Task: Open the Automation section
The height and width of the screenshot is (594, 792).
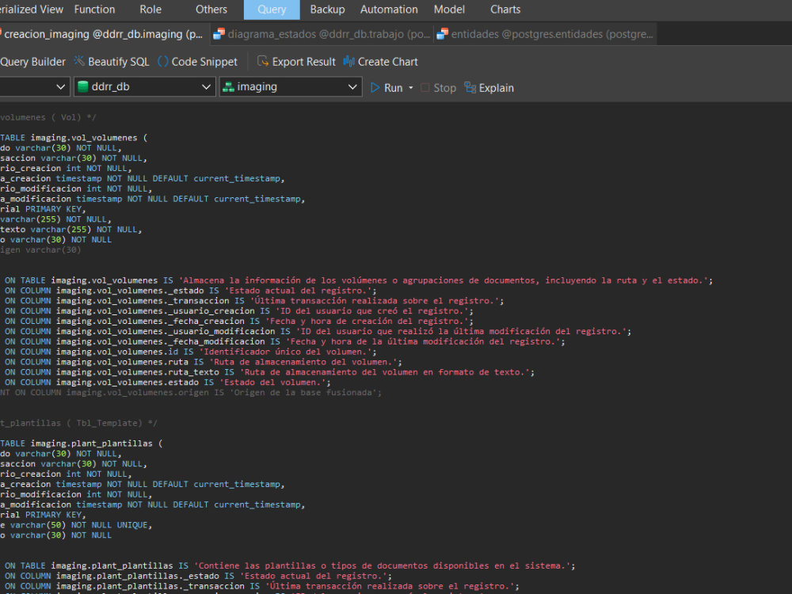Action: [x=389, y=10]
